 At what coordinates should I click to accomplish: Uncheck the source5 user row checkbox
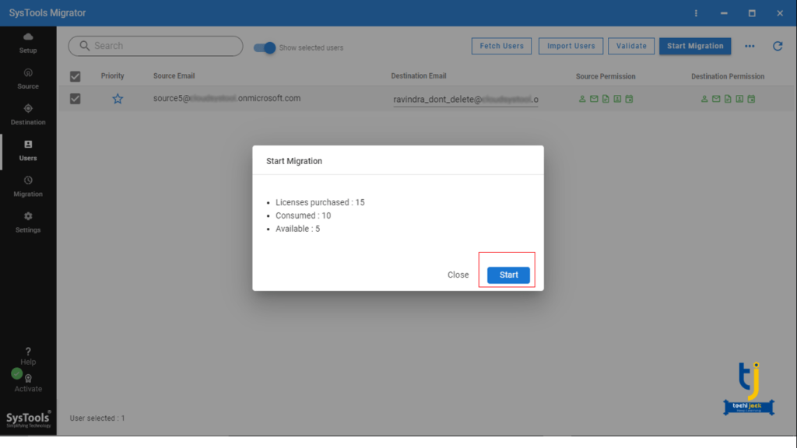(75, 99)
